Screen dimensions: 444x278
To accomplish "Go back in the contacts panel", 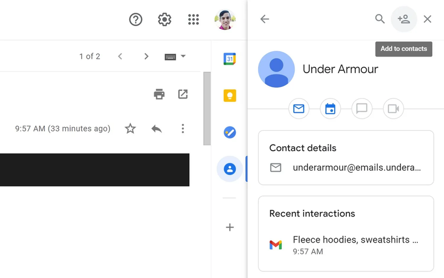I will (x=265, y=19).
